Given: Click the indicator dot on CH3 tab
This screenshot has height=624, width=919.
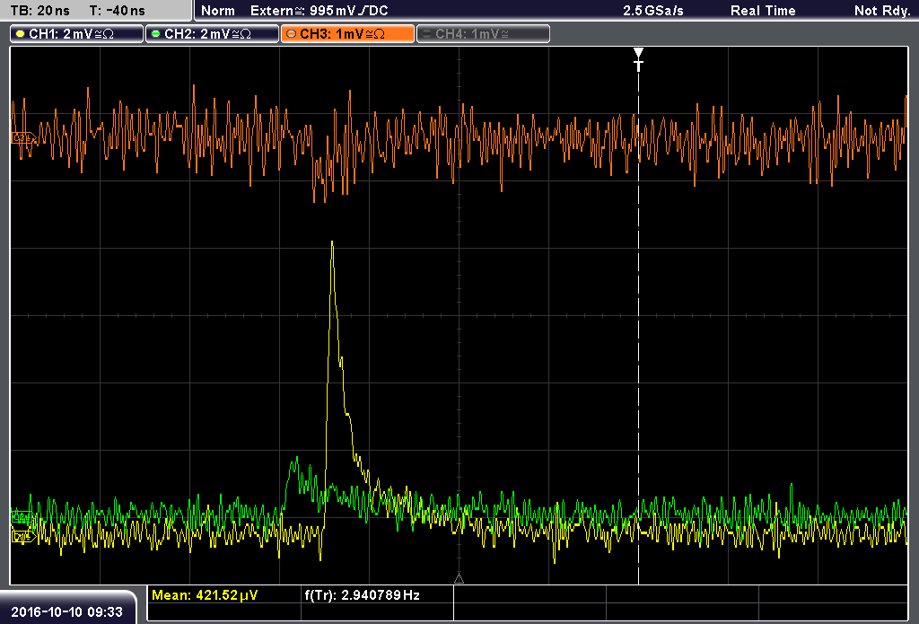Looking at the screenshot, I should tap(292, 34).
